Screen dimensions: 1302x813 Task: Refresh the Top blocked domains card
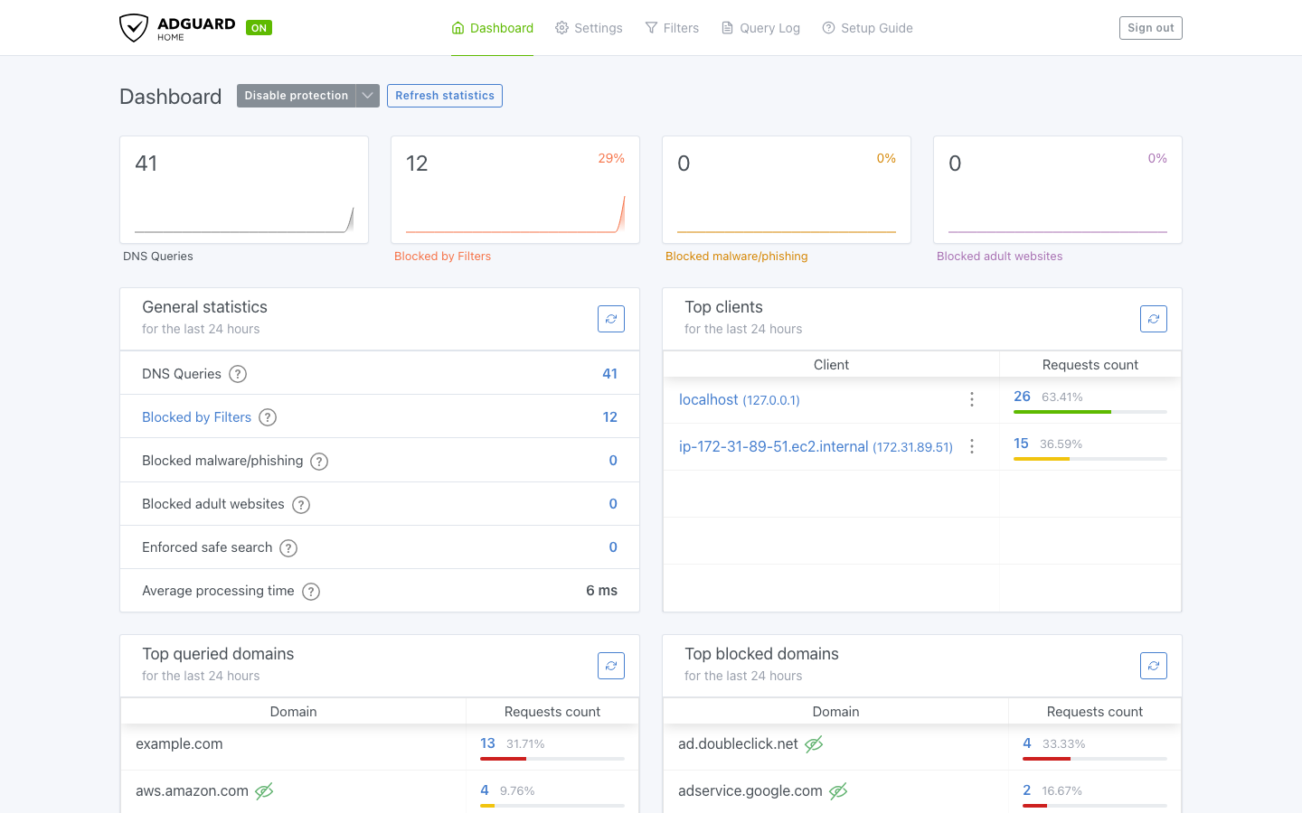[1154, 666]
